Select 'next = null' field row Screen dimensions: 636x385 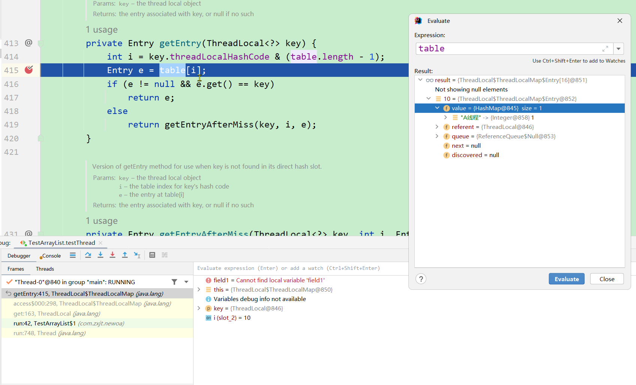click(x=520, y=146)
